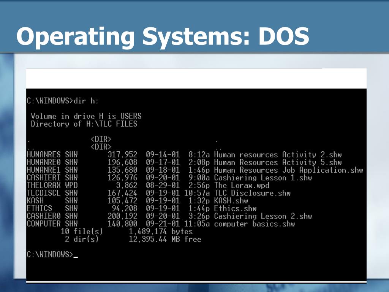
Task: Click the time 9:00a
Action: tap(199, 178)
